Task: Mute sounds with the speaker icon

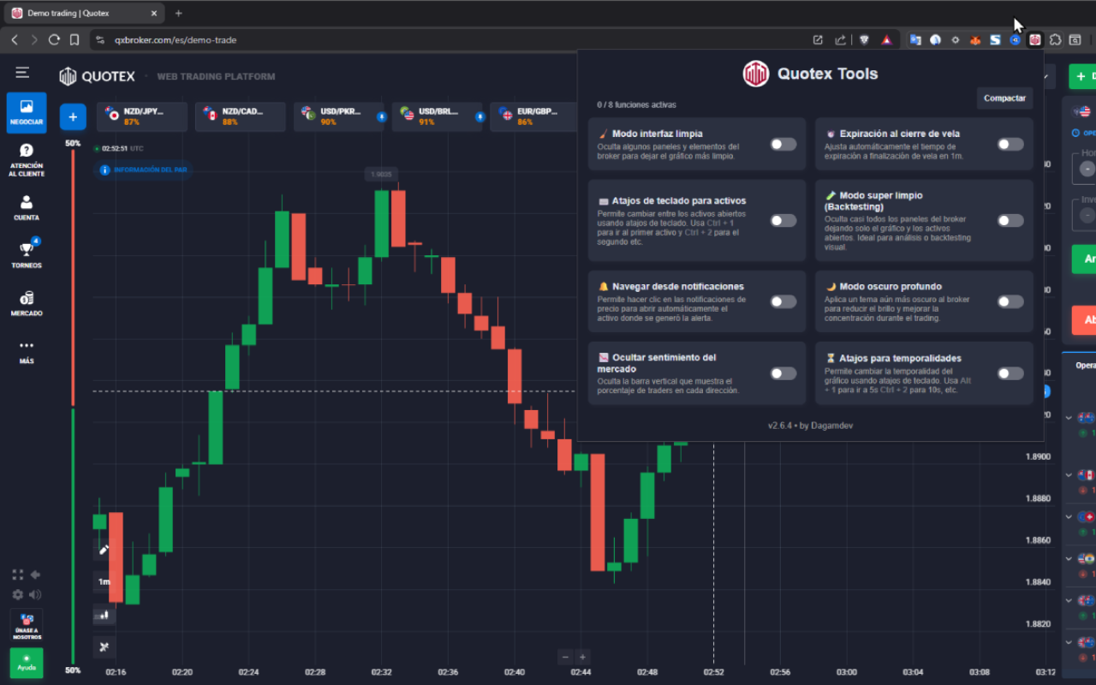Action: [35, 594]
